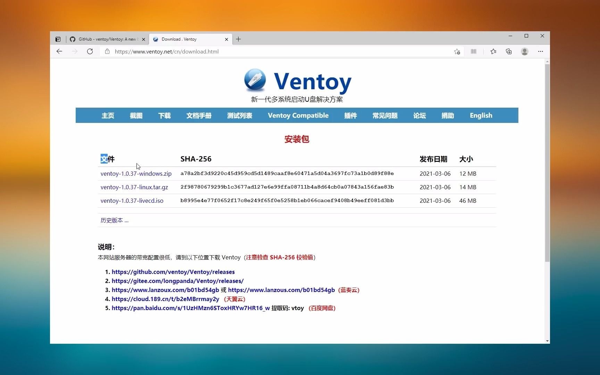
Task: Click date 2021-03-06 in windows.zip row
Action: point(435,174)
